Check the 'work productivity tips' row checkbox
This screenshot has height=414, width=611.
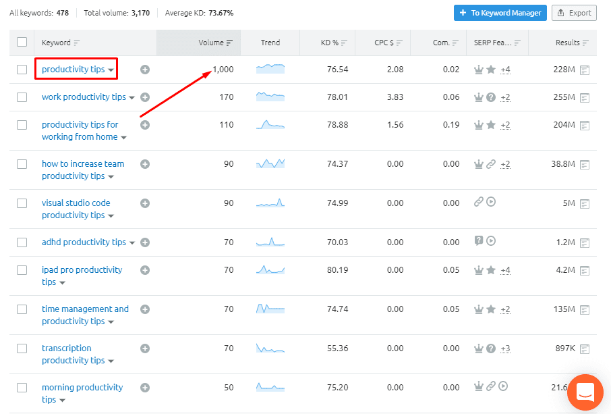coord(22,97)
